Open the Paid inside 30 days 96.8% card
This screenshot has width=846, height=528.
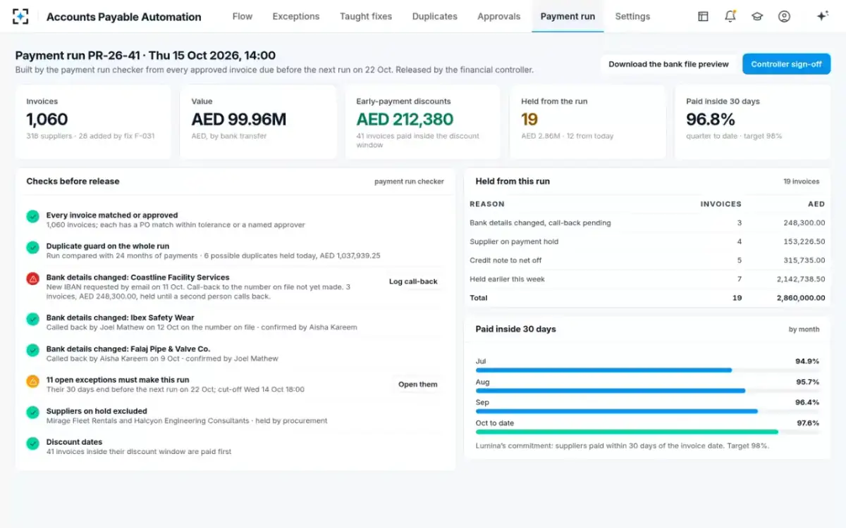click(x=753, y=122)
